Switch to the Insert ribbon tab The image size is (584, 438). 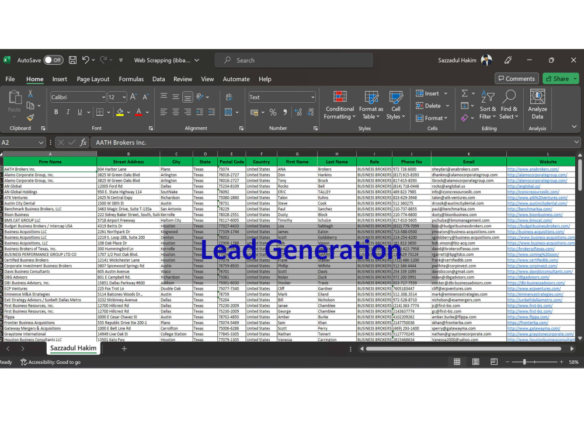click(x=60, y=79)
